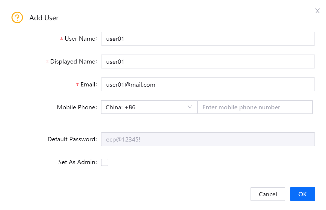Close the Add User dialog
The height and width of the screenshot is (210, 326).
(317, 11)
